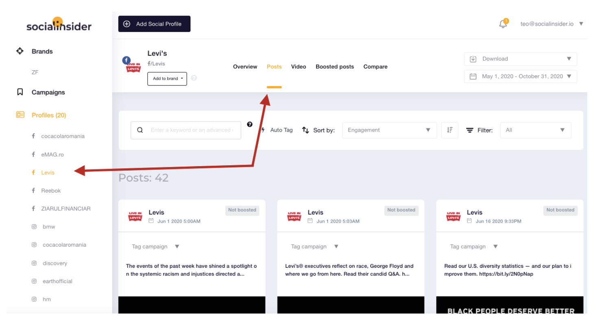
Task: Open Campaigns in the sidebar
Action: click(48, 92)
